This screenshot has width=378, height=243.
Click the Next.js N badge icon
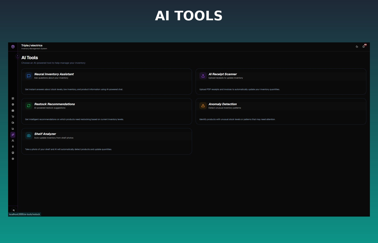(x=13, y=210)
